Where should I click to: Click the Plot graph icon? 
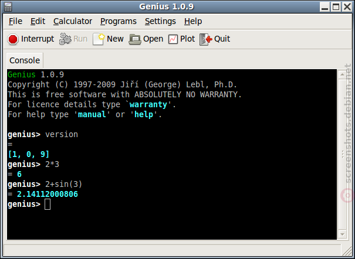point(173,39)
